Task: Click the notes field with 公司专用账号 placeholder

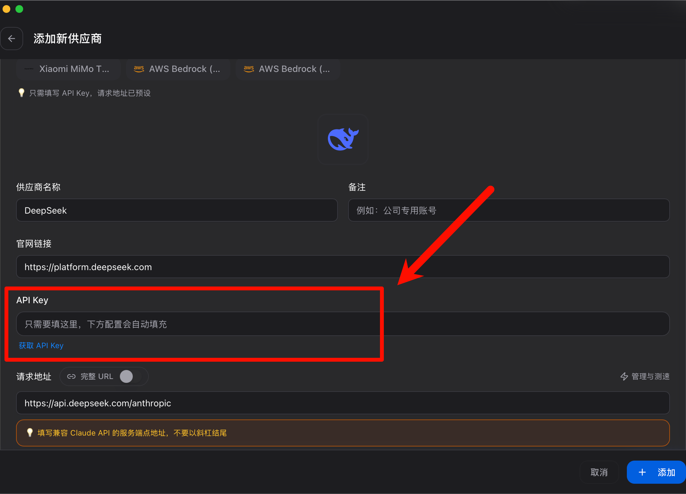Action: click(x=509, y=210)
